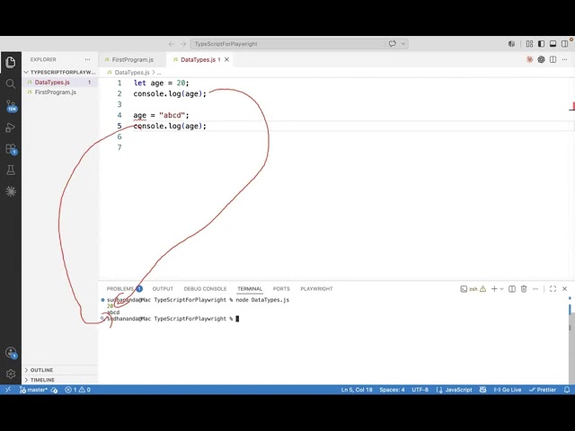575x431 pixels.
Task: Click the DataTypes.js breadcrumb
Action: coord(132,73)
